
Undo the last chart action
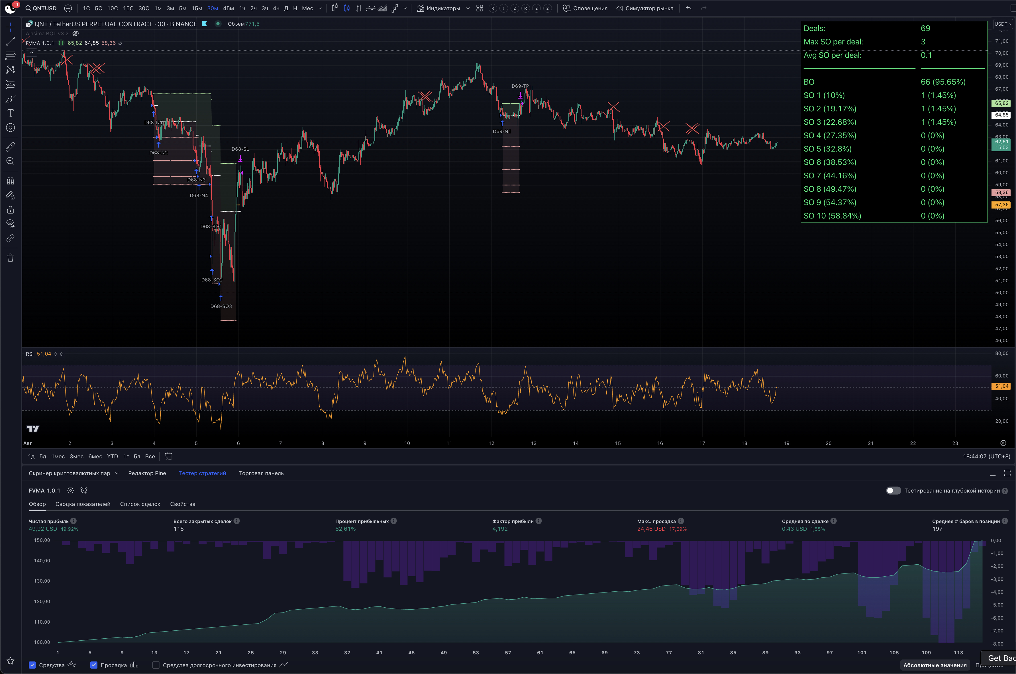click(689, 8)
